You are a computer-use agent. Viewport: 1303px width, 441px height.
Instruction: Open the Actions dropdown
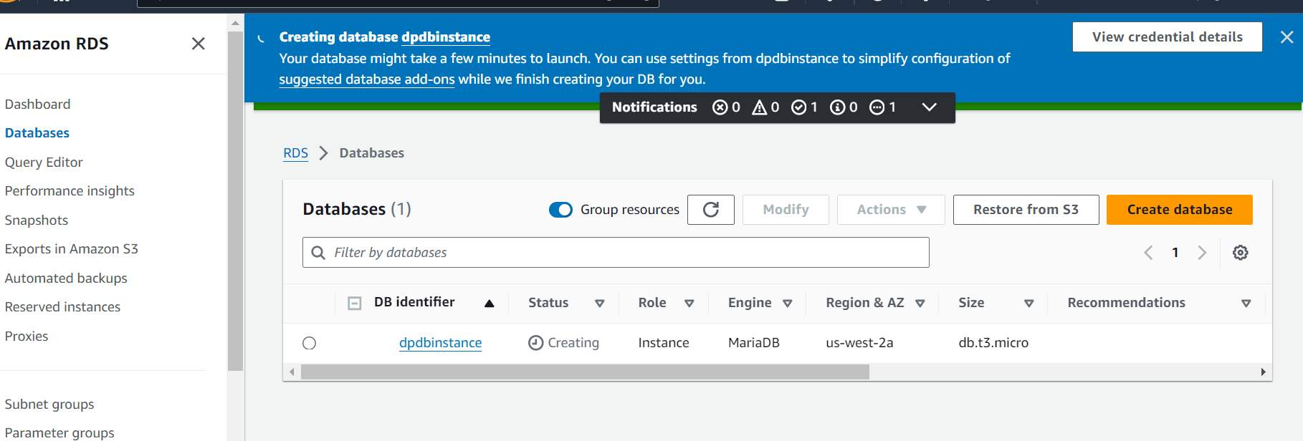pyautogui.click(x=891, y=210)
